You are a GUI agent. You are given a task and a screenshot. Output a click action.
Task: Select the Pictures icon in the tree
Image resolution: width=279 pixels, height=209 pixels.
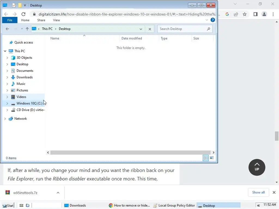click(x=13, y=90)
